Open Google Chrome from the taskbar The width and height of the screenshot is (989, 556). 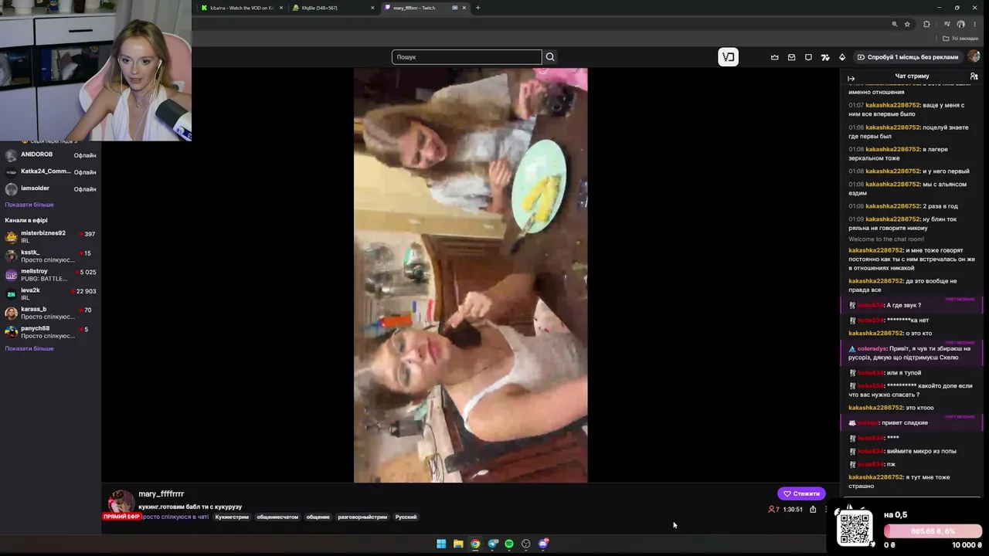pyautogui.click(x=475, y=544)
